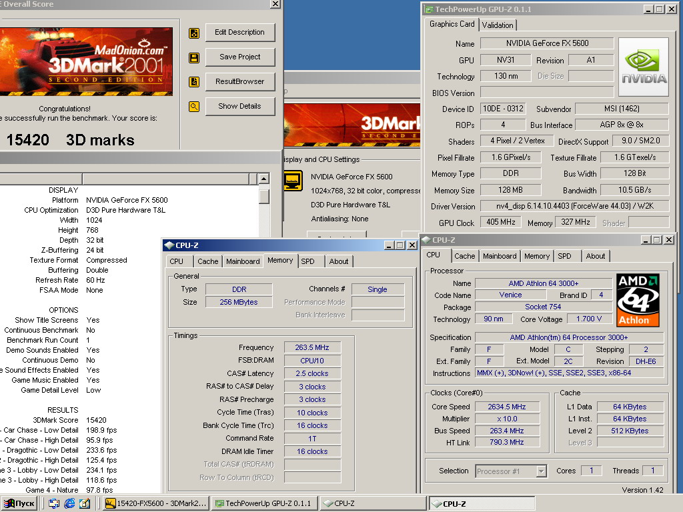Screen dimensions: 683x512
Task: Click the Memory Size 128 MB field
Action: [x=510, y=190]
